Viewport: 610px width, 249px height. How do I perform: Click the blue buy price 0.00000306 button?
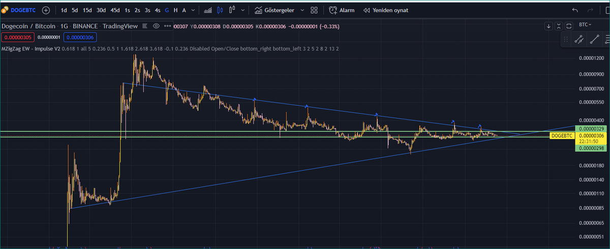(80, 37)
